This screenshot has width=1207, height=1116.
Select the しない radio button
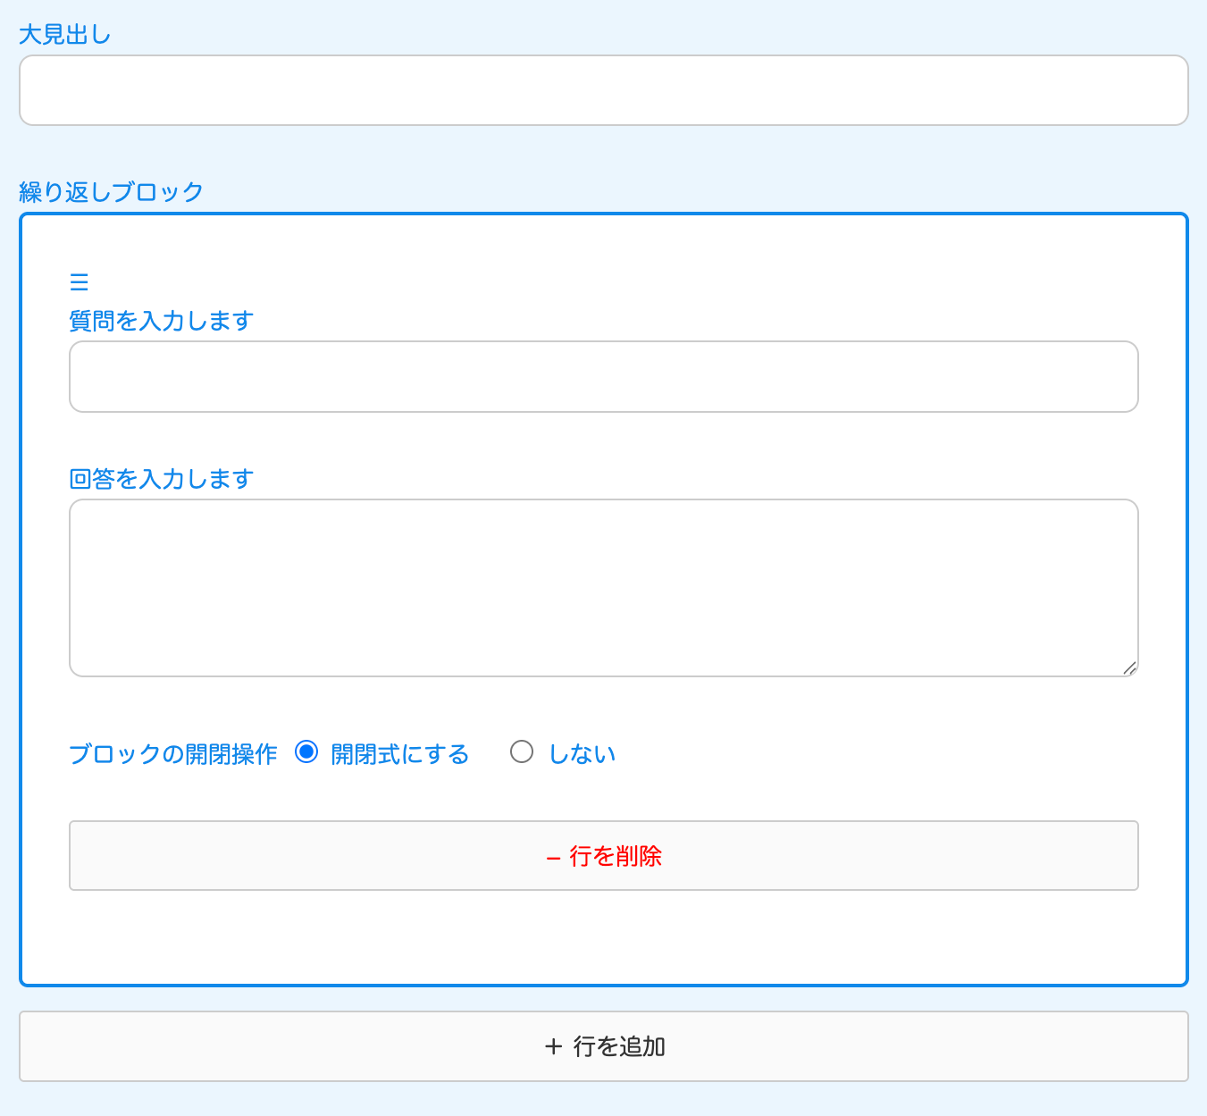(x=522, y=752)
